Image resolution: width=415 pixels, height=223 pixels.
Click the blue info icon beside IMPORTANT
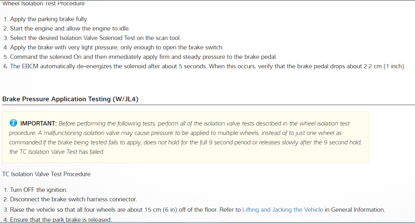pyautogui.click(x=14, y=123)
